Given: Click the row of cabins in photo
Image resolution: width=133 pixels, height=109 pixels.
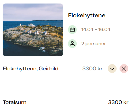Looking at the screenshot, I should pyautogui.click(x=35, y=32).
